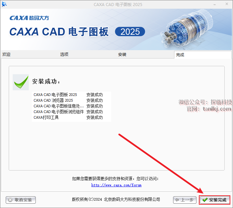Click the CAXA 数码大方 logo
Viewport: 233px width, 208px height.
[x=29, y=18]
